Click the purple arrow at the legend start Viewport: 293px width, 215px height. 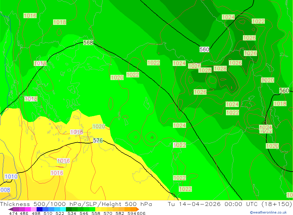pos(11,209)
